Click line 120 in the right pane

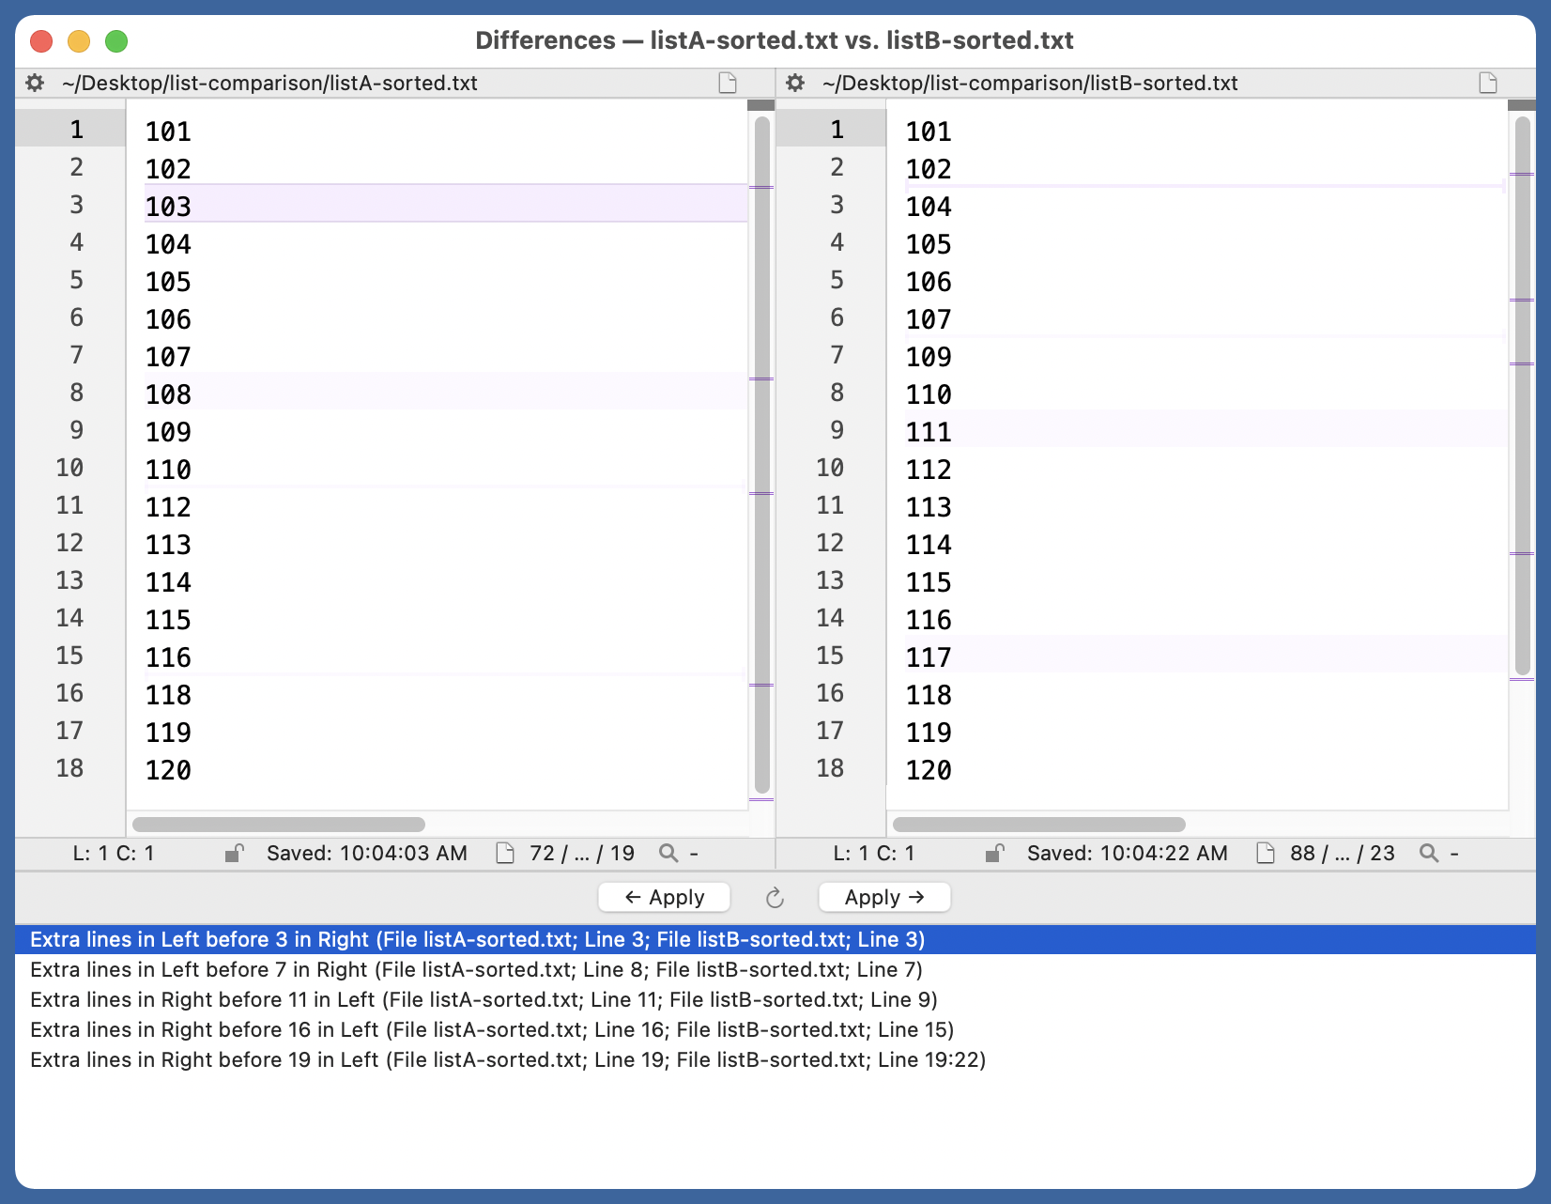[929, 770]
